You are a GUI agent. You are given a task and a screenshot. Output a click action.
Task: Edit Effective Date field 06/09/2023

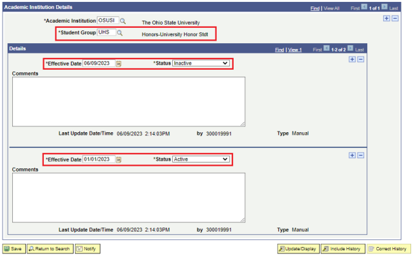99,63
